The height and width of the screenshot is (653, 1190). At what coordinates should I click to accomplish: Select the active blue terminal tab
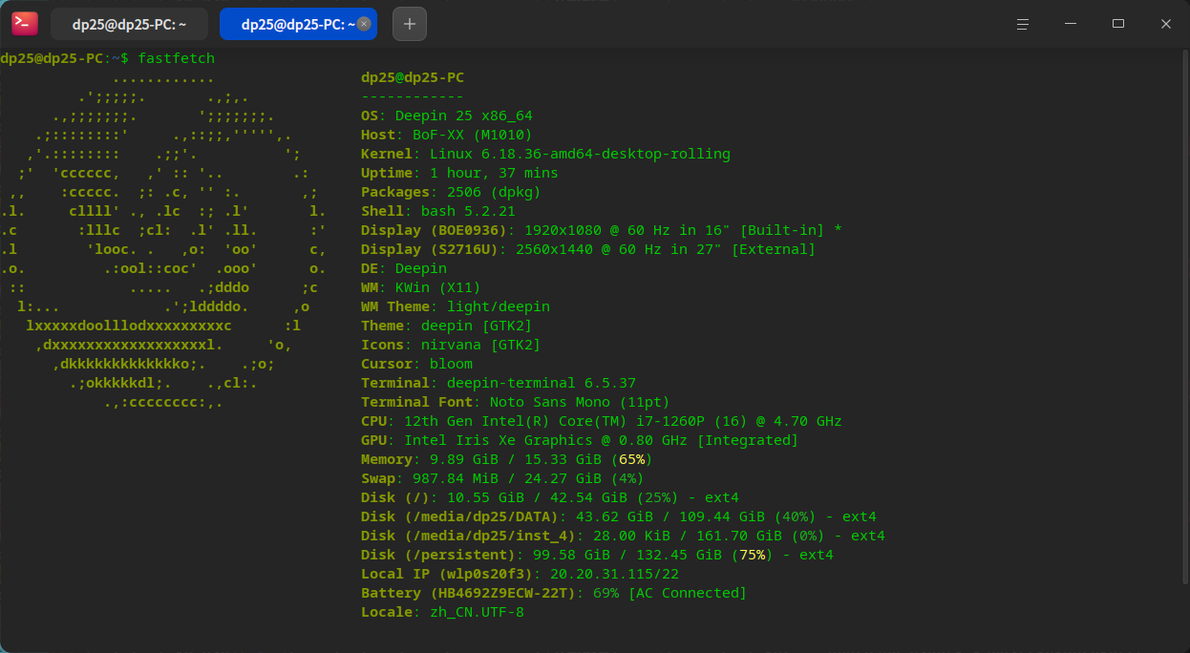click(298, 24)
